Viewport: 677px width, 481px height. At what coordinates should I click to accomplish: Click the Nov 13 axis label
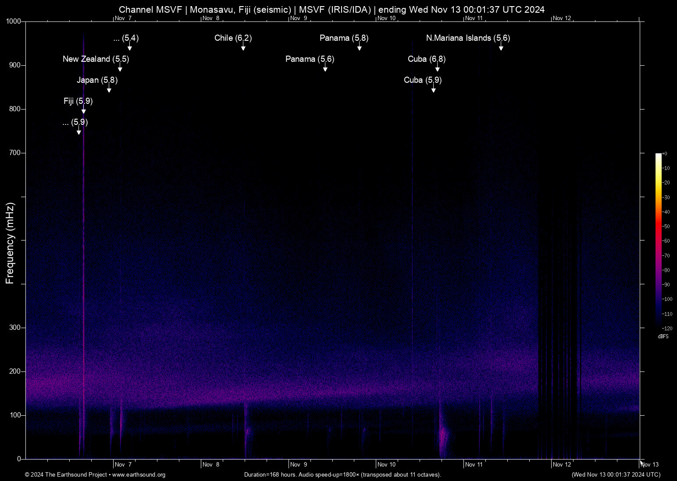point(649,464)
